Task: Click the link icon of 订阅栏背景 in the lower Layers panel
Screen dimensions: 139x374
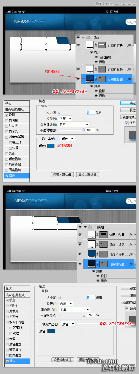Action: tap(97, 235)
